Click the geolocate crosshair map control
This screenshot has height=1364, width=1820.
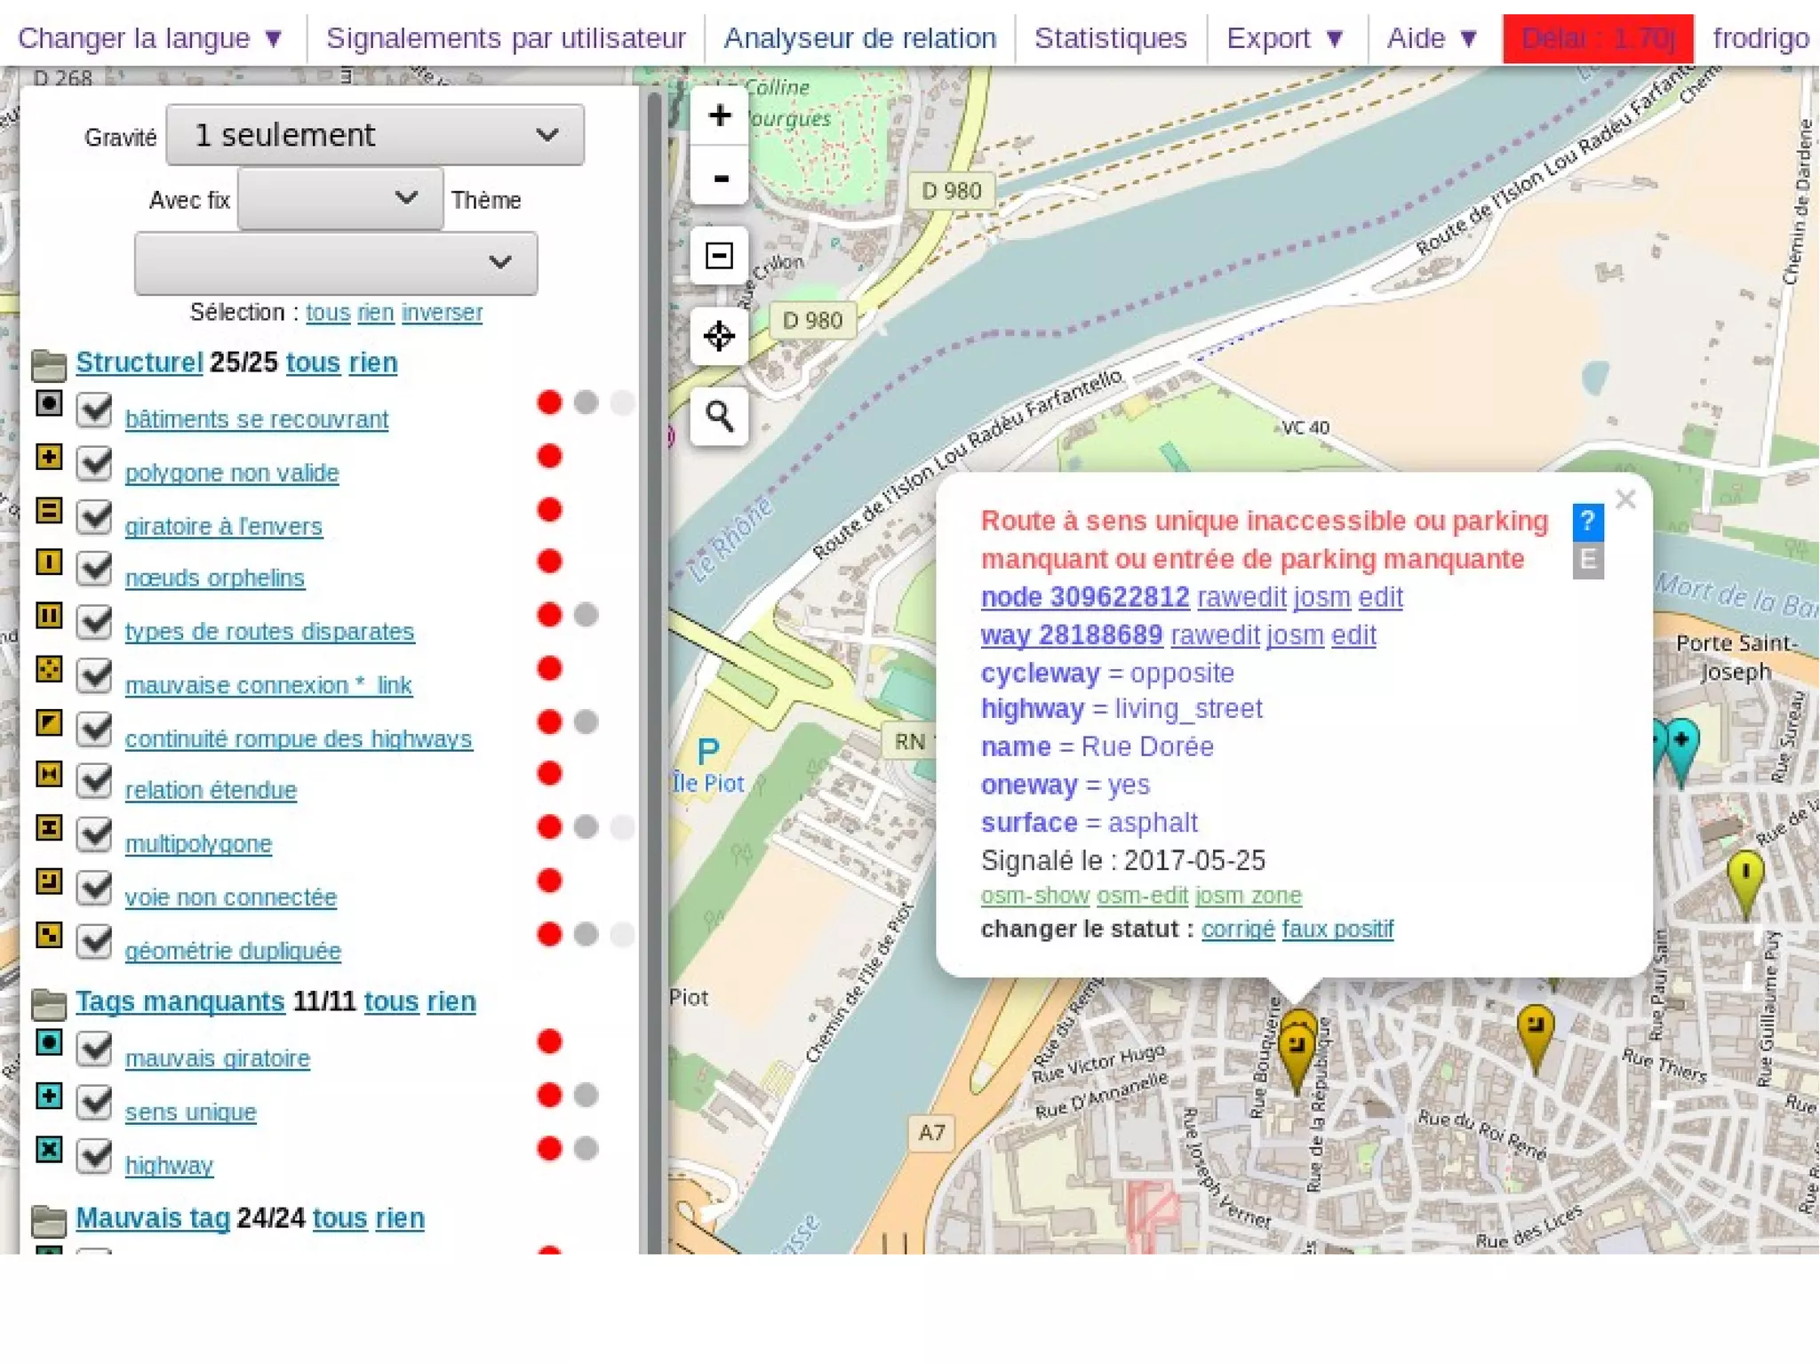click(719, 336)
